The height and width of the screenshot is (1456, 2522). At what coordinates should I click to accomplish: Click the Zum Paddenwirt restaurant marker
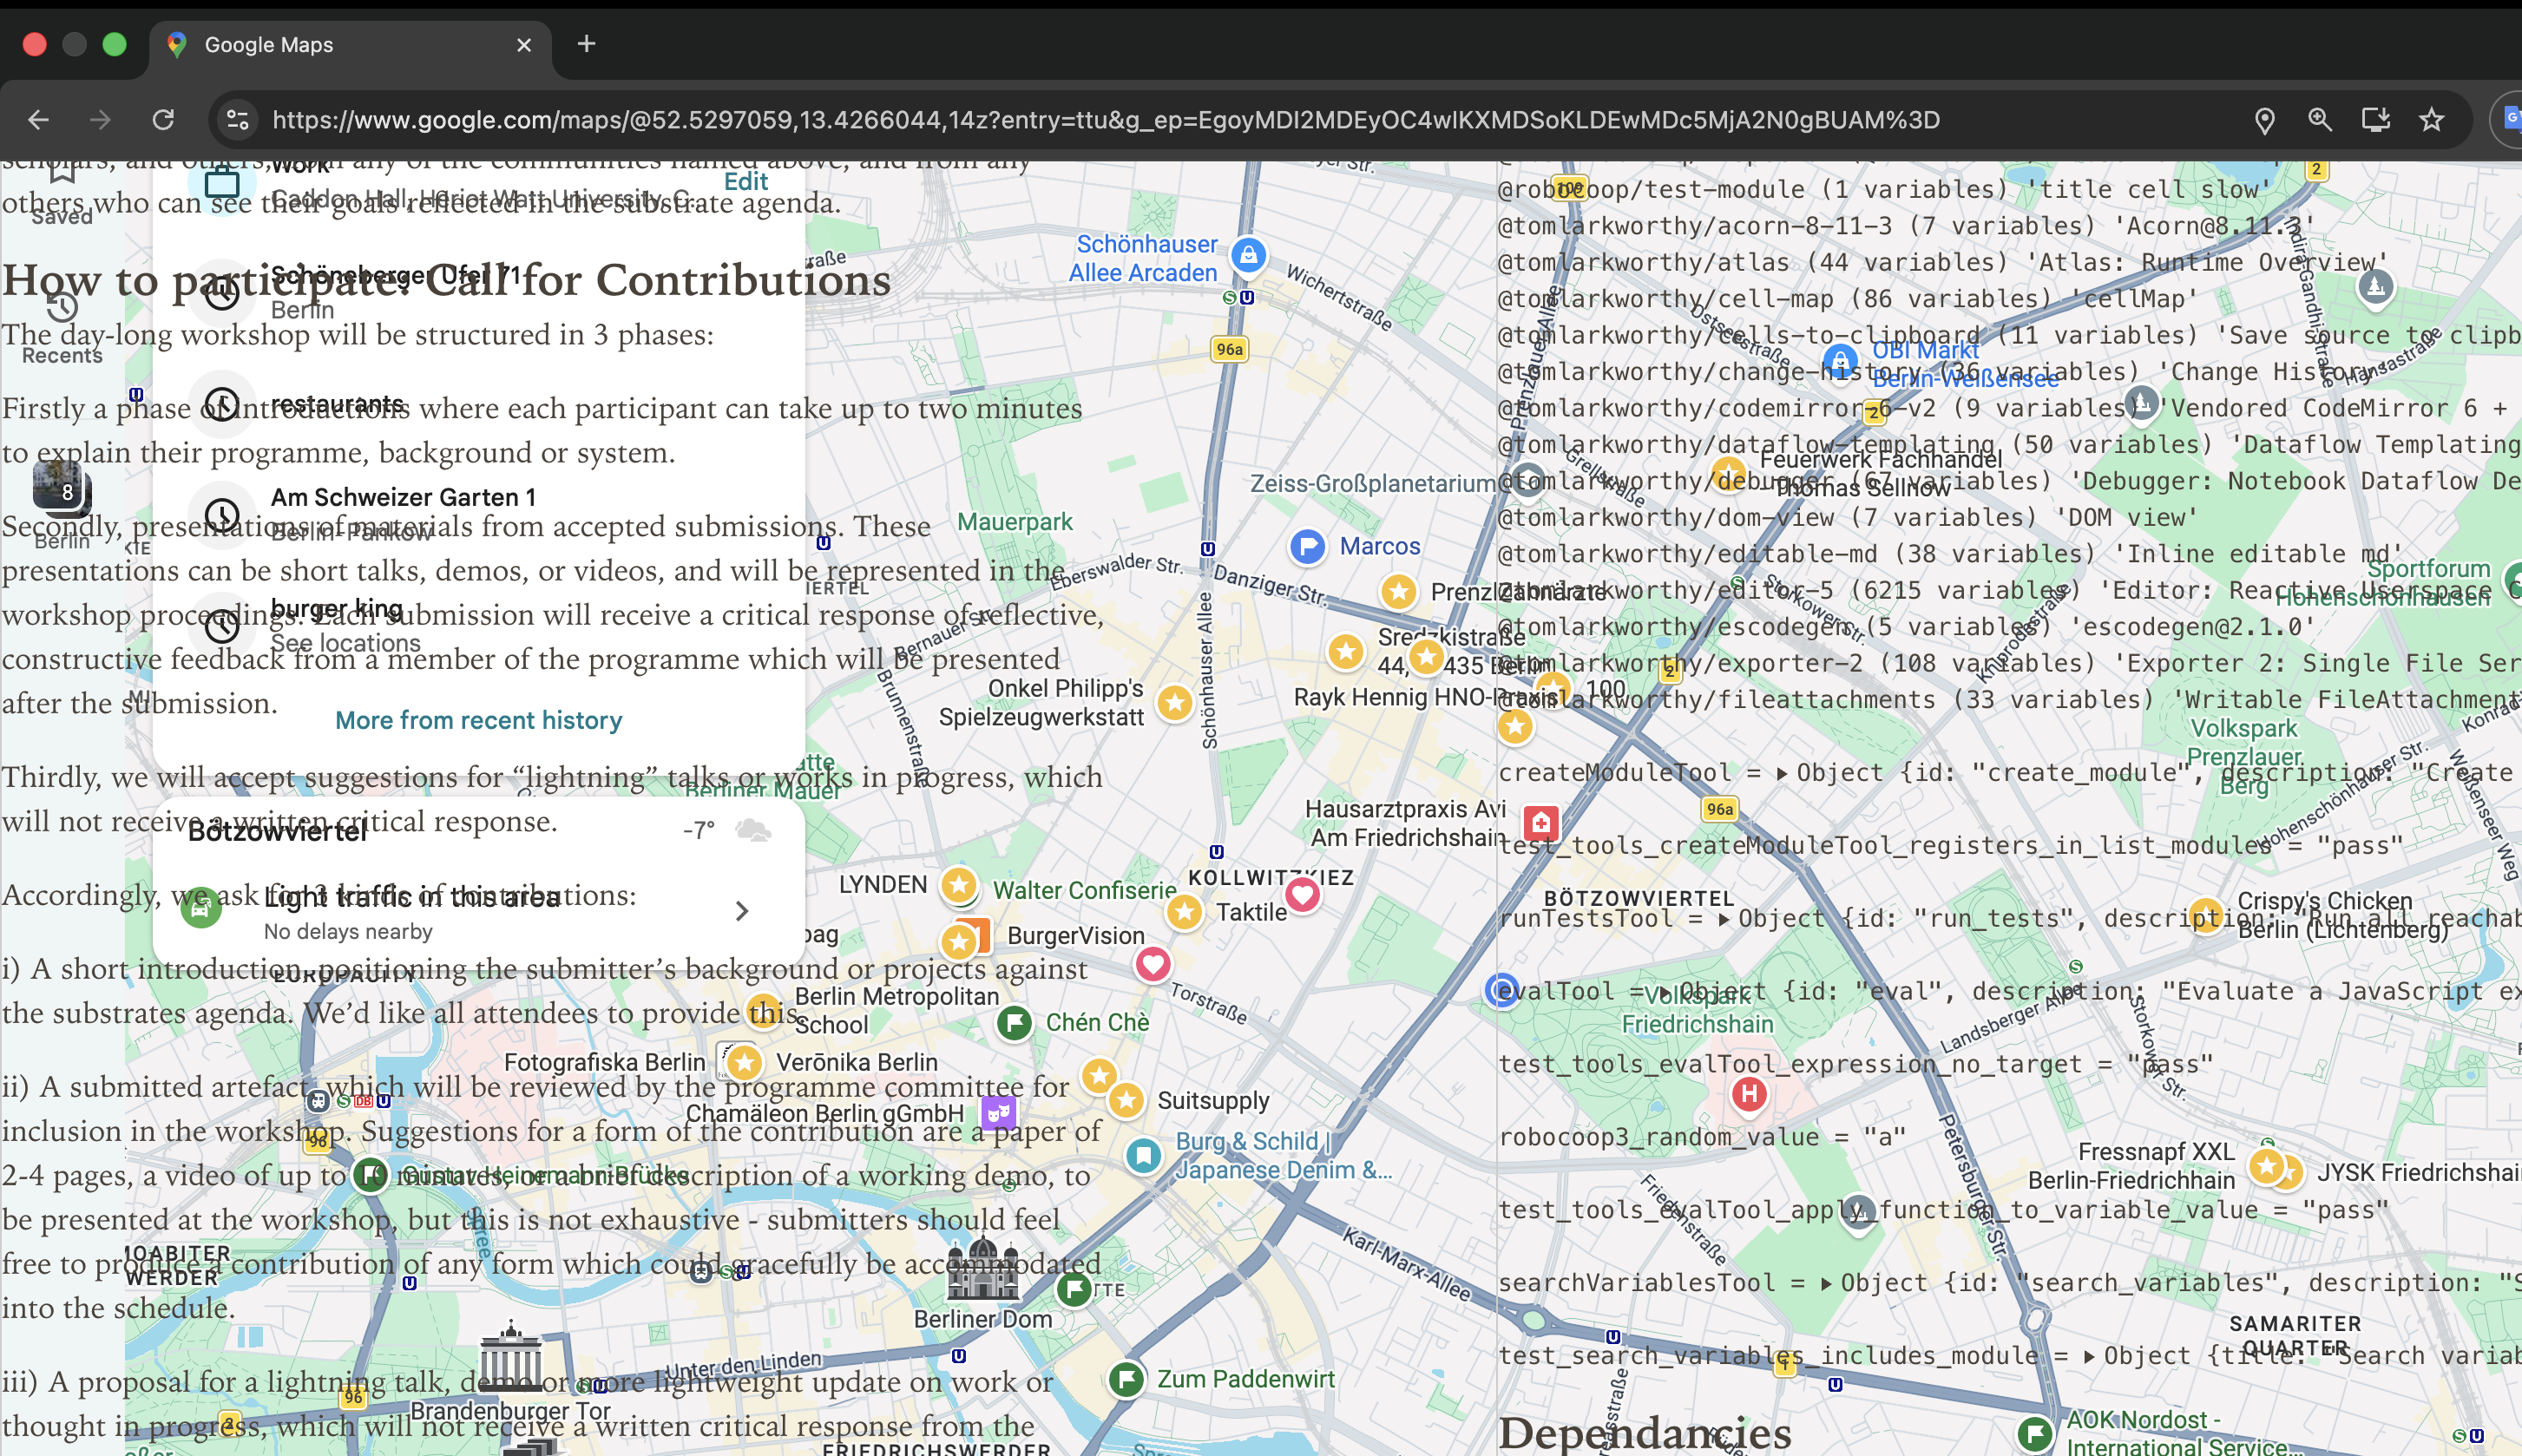click(1126, 1379)
